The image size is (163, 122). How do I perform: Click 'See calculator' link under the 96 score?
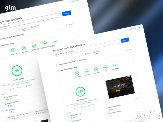coord(26,83)
